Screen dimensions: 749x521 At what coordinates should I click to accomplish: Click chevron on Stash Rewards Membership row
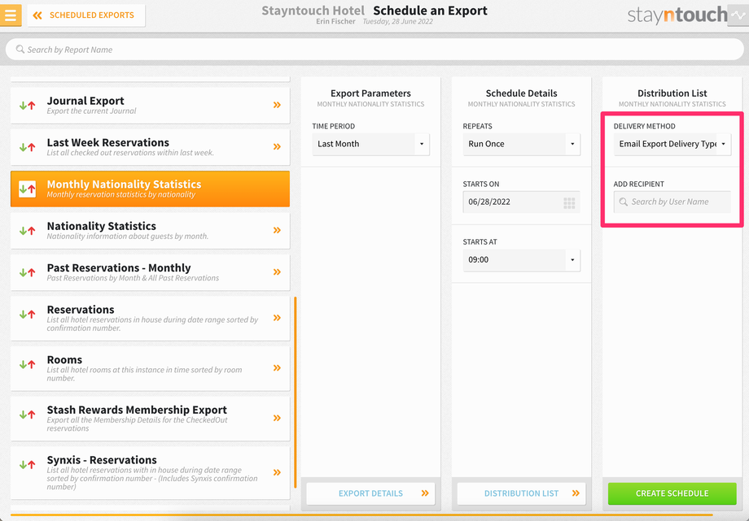pyautogui.click(x=277, y=418)
